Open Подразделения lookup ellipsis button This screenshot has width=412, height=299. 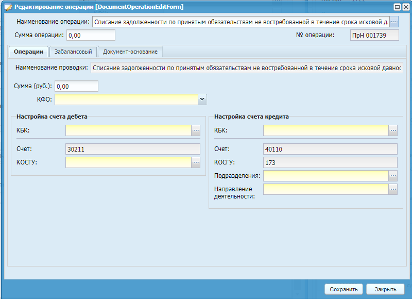[x=393, y=176]
